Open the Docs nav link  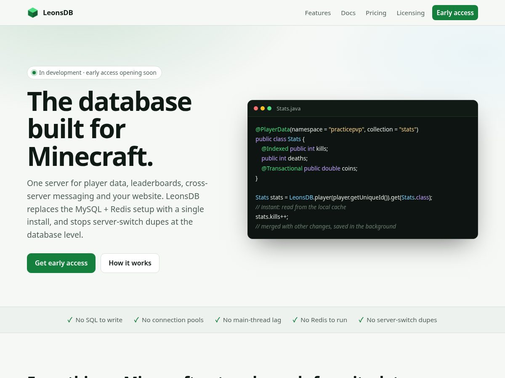[x=348, y=13]
